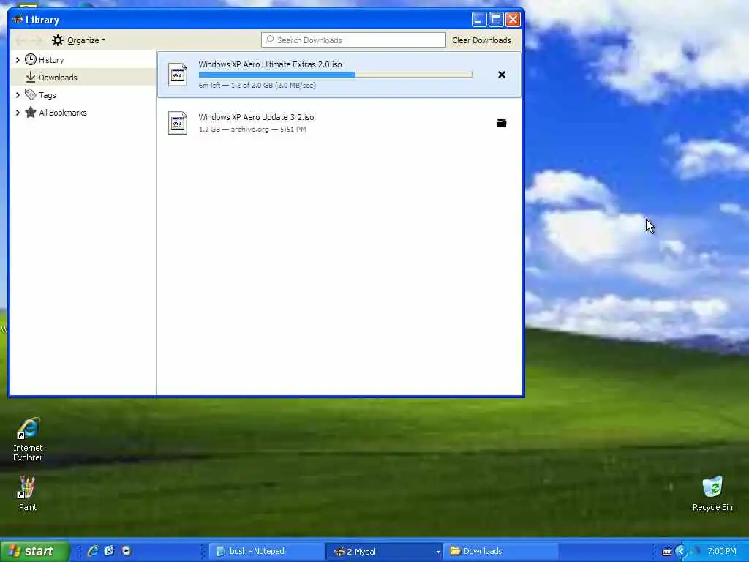749x562 pixels.
Task: Click the back arrow in Library toolbar
Action: click(x=20, y=40)
